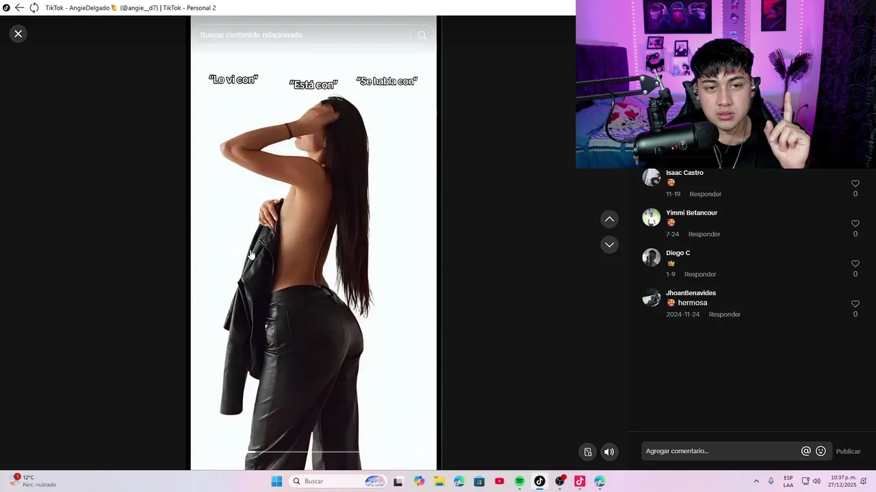
Task: Reply to Diego C's comment
Action: coord(700,275)
